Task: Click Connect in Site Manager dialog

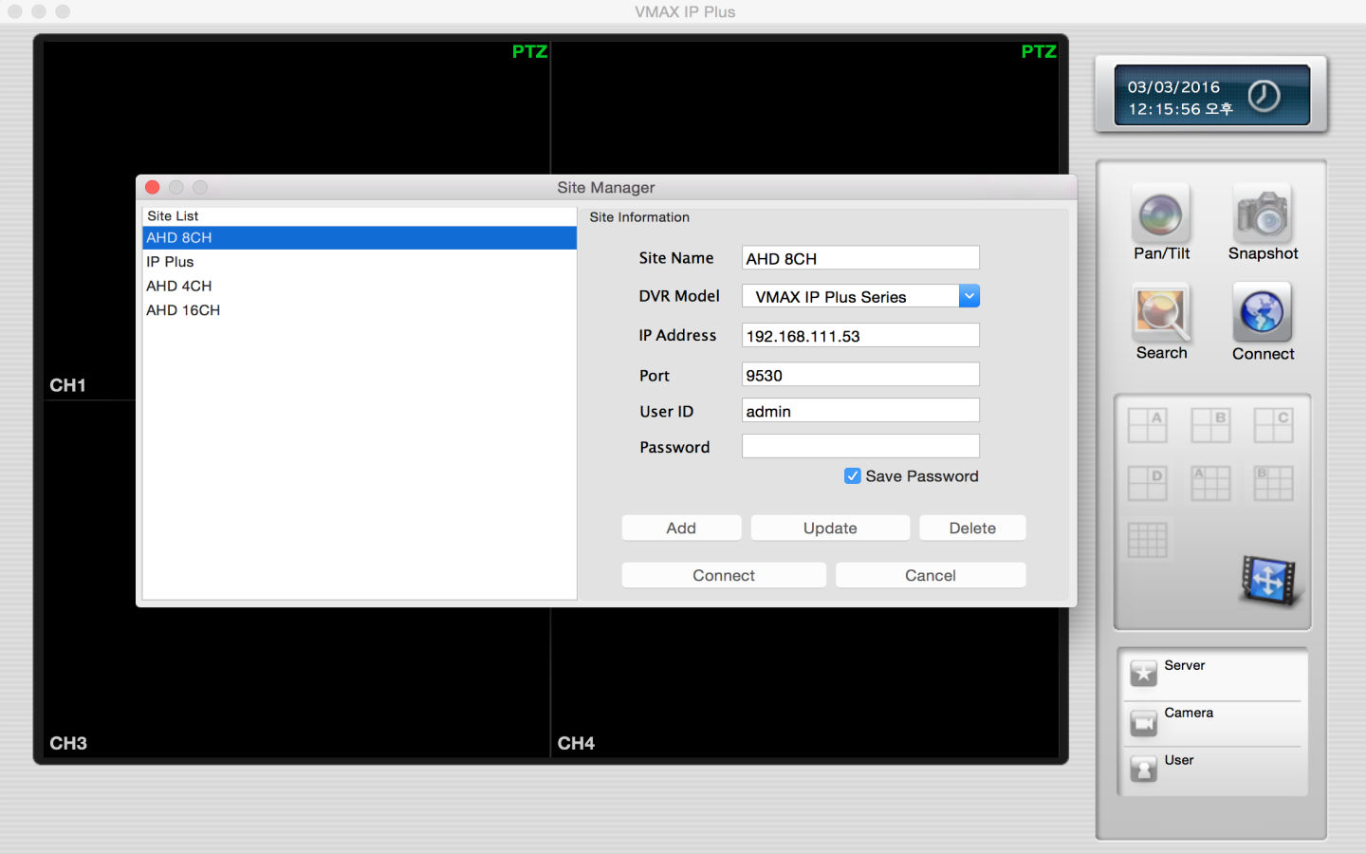Action: coord(724,575)
